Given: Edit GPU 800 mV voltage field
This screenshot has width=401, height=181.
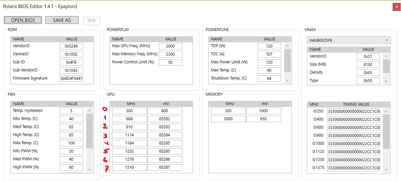Looking at the screenshot, I should point(165,111).
